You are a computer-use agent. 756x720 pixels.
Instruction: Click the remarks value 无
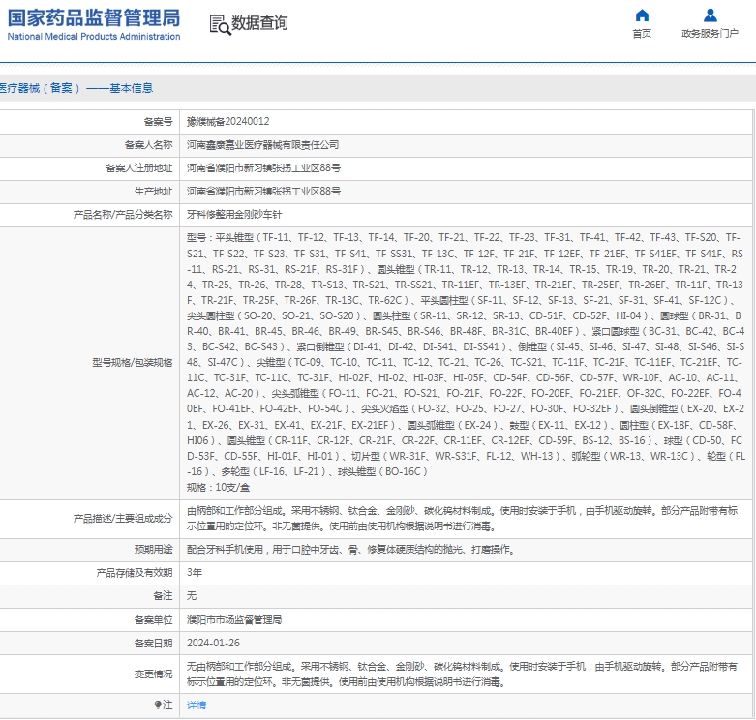point(192,596)
